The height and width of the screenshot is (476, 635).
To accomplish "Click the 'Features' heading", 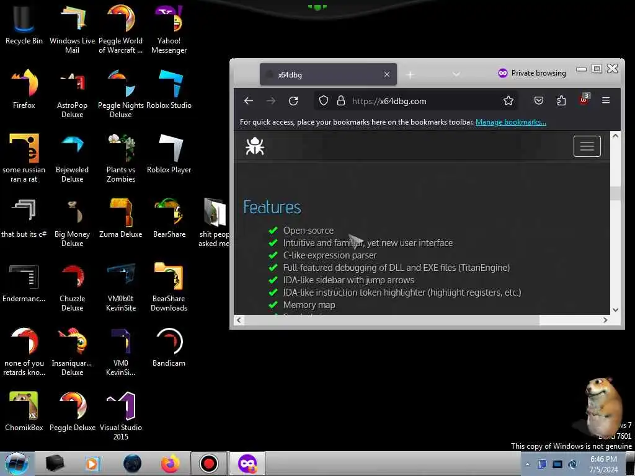I will tap(272, 207).
